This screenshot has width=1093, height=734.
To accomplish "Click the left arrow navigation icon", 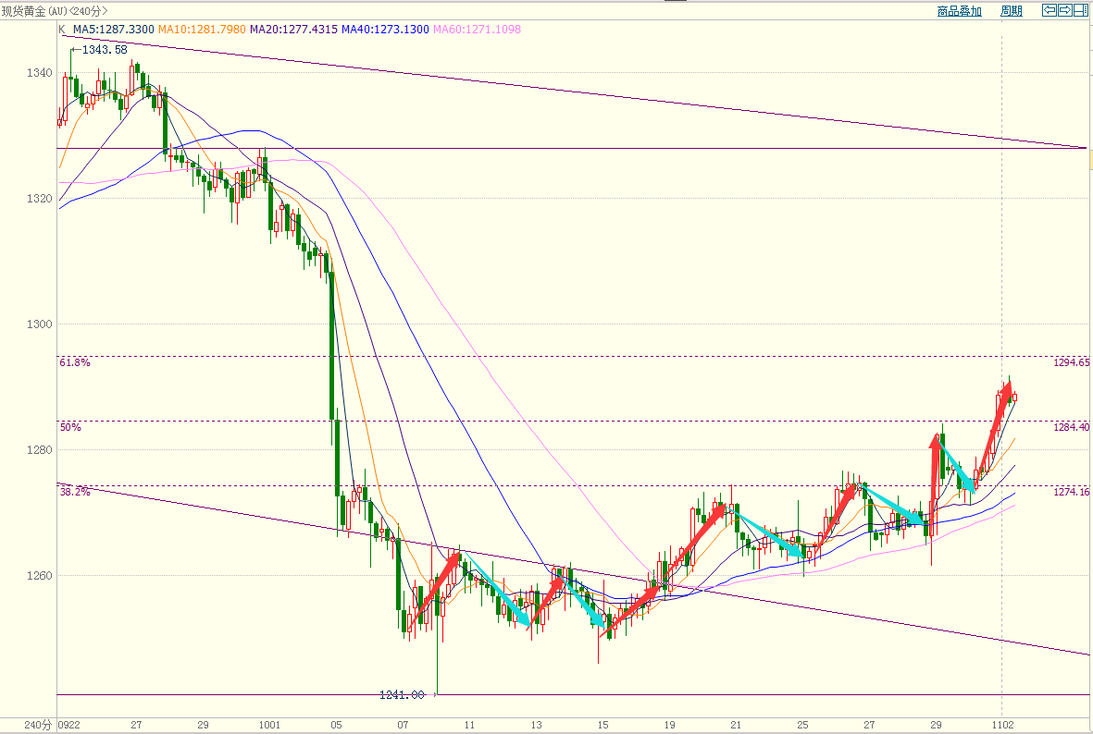I will coord(1050,10).
